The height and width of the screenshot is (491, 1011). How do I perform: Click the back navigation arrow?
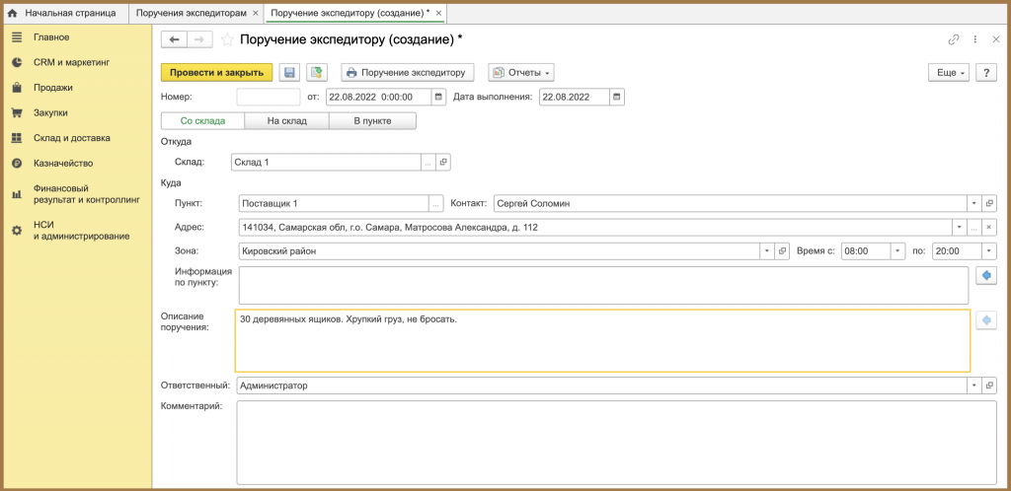point(174,39)
